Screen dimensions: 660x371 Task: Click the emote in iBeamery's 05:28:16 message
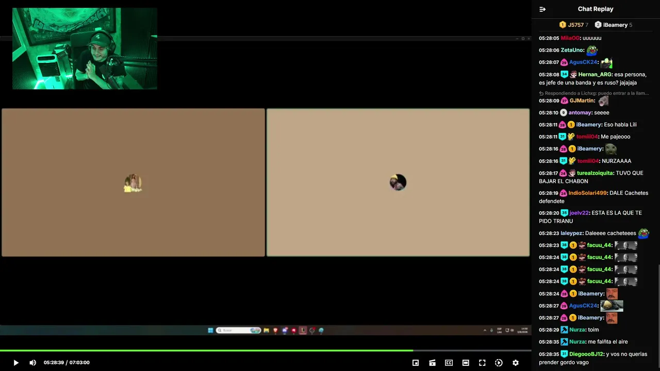point(611,149)
